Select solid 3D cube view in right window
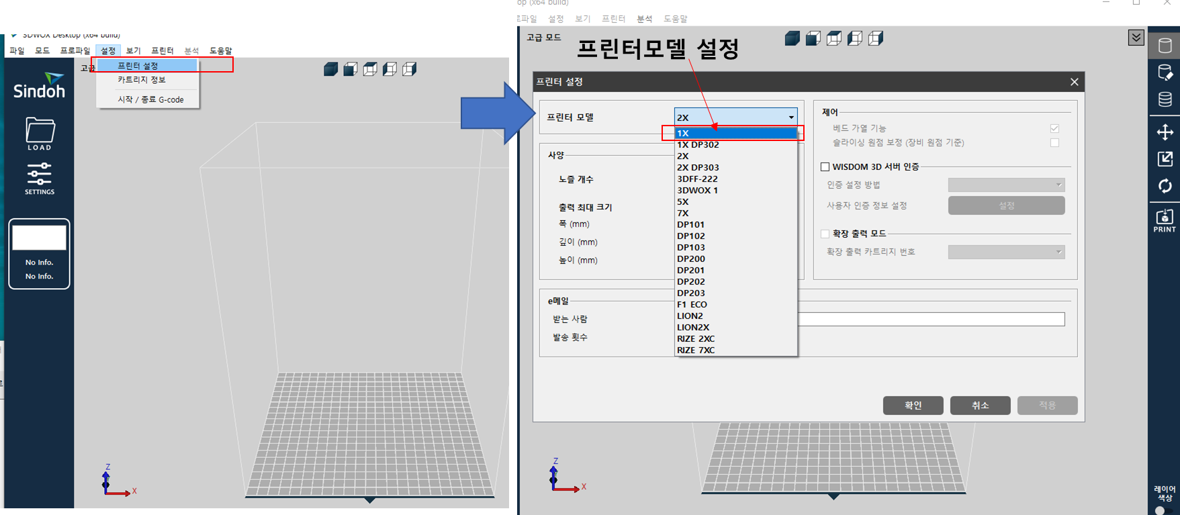 click(x=792, y=38)
